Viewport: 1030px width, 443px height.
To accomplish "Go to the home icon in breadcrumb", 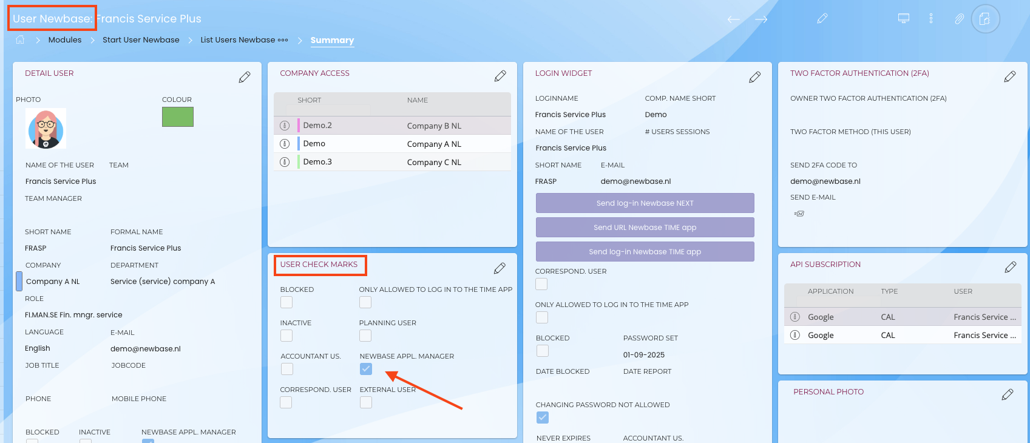I will point(20,40).
